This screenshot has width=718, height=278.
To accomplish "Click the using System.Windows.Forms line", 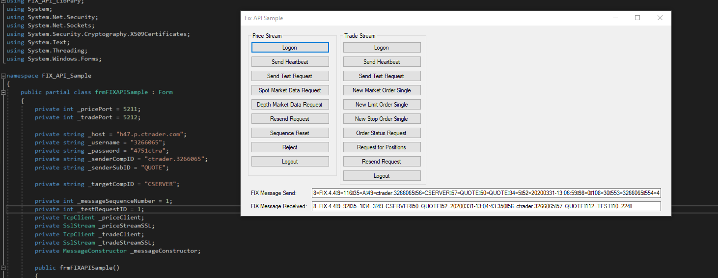I will click(54, 59).
